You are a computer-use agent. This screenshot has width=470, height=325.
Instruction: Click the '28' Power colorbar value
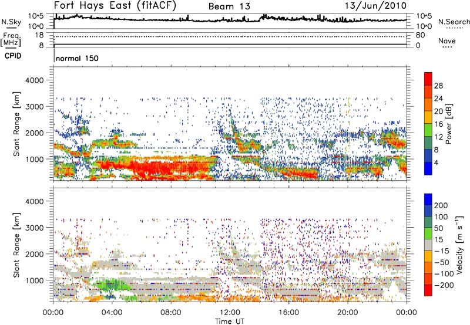click(438, 86)
